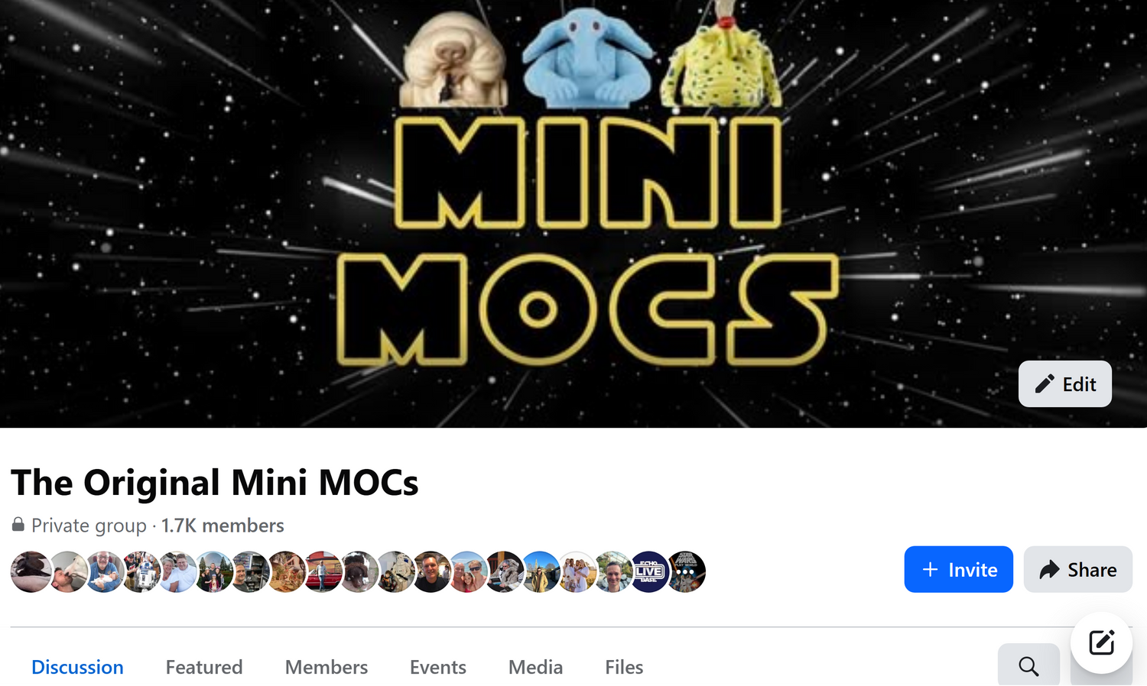Click the Edit cover photo button
The image size is (1147, 686).
tap(1064, 383)
